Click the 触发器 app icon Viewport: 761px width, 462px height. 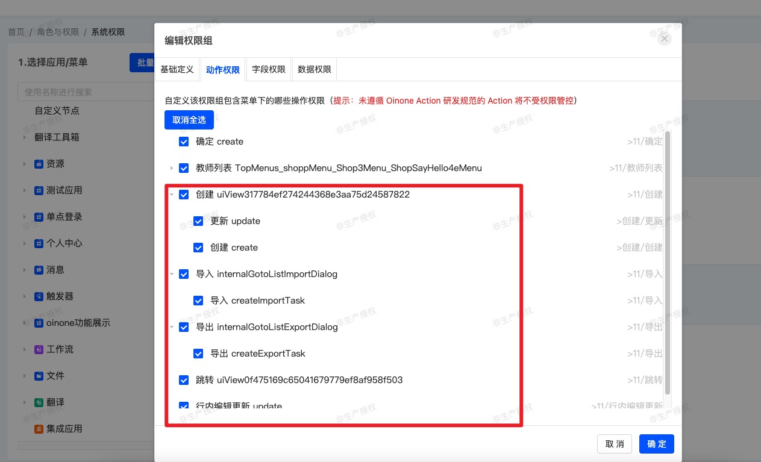[39, 296]
